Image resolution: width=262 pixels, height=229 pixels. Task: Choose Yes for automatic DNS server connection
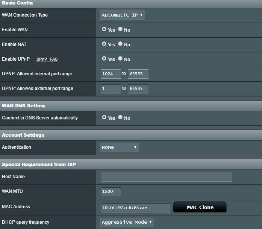coord(104,118)
